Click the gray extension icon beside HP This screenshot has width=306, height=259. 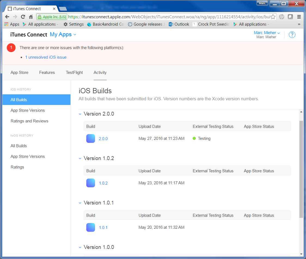[x=290, y=17]
